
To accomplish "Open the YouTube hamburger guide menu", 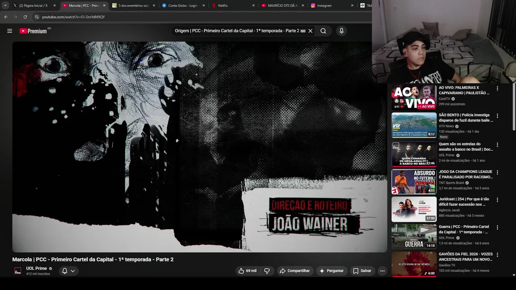I will 10,31.
